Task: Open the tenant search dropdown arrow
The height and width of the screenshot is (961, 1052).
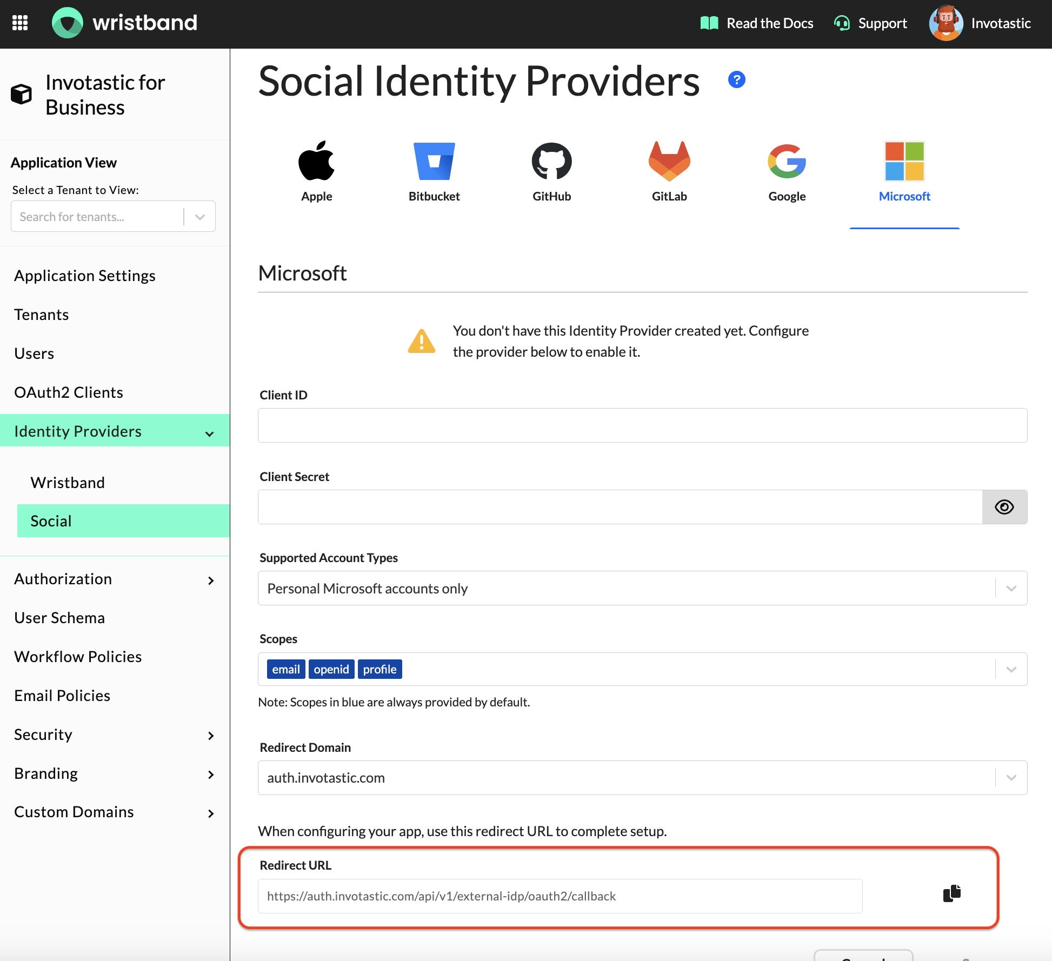Action: pyautogui.click(x=200, y=217)
